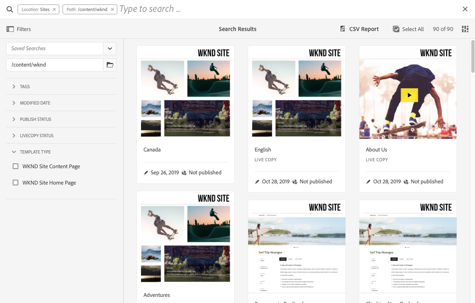475x303 pixels.
Task: Click Not published on About Us card
Action: [x=427, y=182]
